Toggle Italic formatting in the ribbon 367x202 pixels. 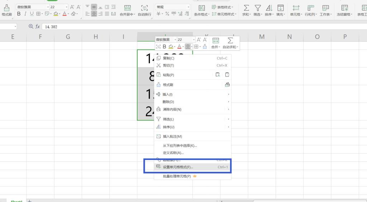coord(25,14)
